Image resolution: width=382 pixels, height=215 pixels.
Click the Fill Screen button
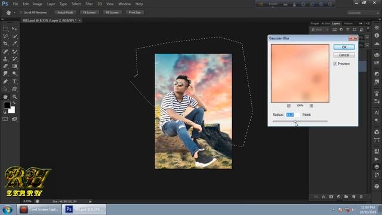[112, 13]
